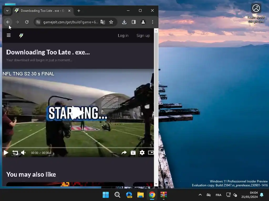Image resolution: width=269 pixels, height=201 pixels.
Task: Play video using center play overlay
Action: click(x=78, y=113)
